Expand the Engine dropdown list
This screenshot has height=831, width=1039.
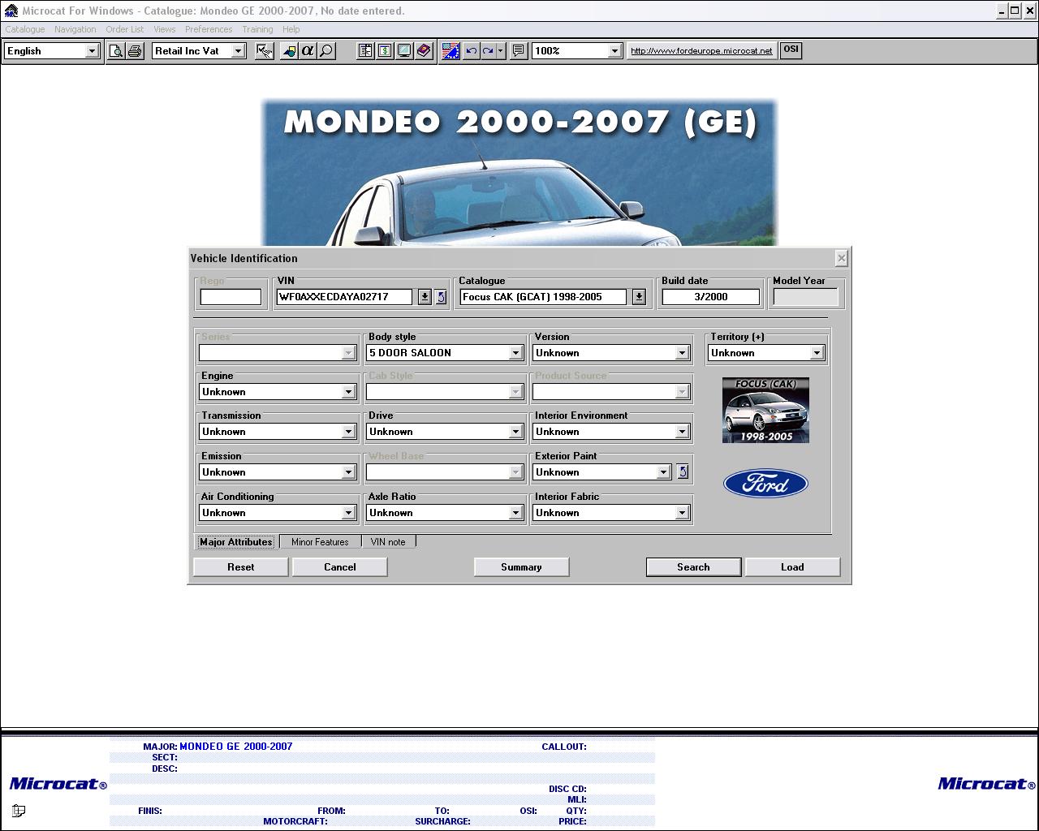[348, 392]
